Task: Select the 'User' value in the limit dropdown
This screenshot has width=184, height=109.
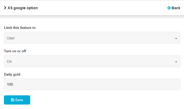Action: (11, 38)
